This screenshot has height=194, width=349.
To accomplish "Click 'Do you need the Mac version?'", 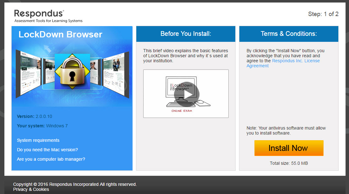I will [47, 150].
